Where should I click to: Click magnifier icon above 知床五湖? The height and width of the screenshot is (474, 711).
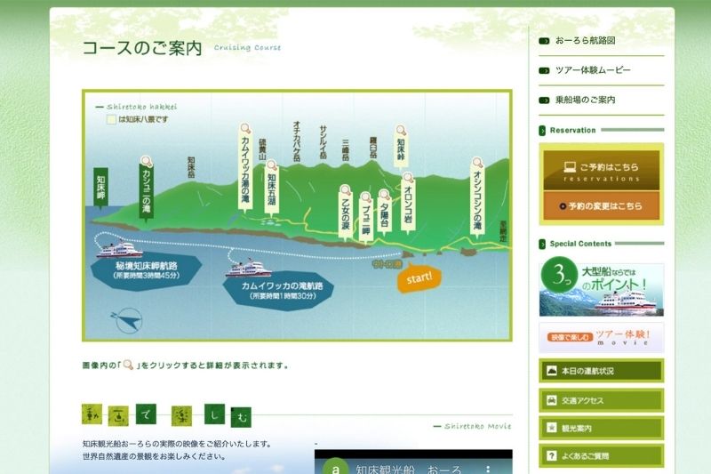pos(272,165)
